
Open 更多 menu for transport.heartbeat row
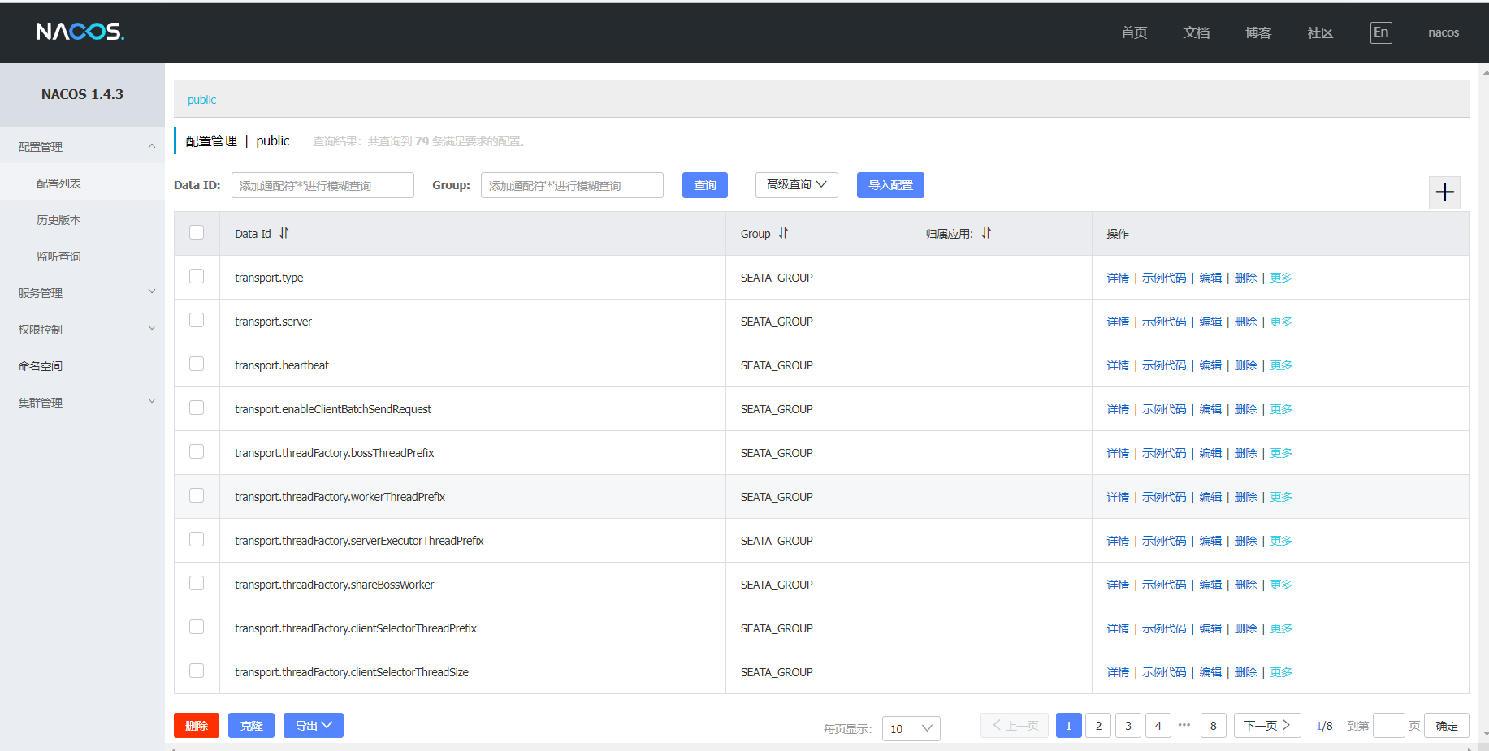tap(1281, 365)
